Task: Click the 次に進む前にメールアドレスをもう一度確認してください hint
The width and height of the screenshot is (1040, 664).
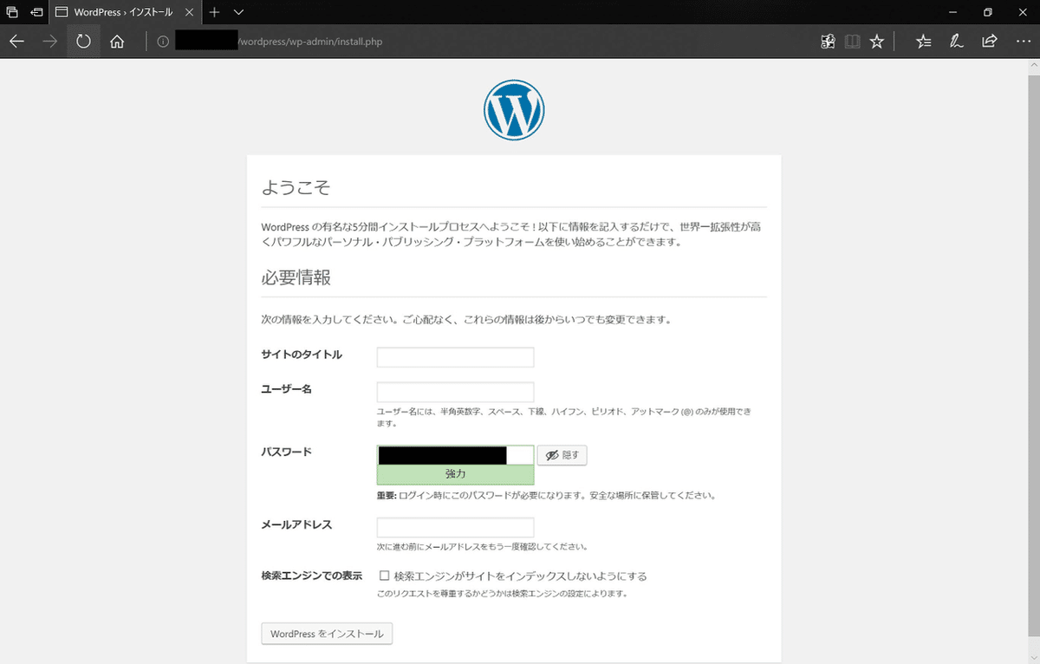Action: pos(483,547)
